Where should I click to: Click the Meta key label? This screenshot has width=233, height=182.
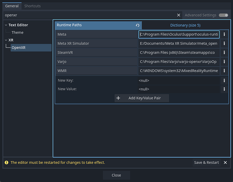(62, 35)
